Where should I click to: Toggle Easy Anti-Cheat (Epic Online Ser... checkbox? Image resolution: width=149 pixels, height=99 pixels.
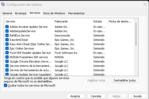pyautogui.click(x=7, y=44)
